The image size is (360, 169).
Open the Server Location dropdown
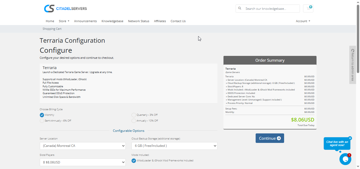(x=82, y=146)
